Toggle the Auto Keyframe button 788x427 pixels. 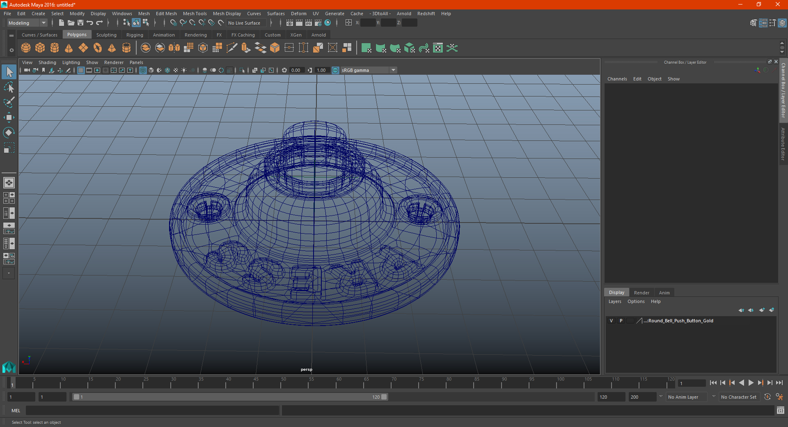coord(767,397)
